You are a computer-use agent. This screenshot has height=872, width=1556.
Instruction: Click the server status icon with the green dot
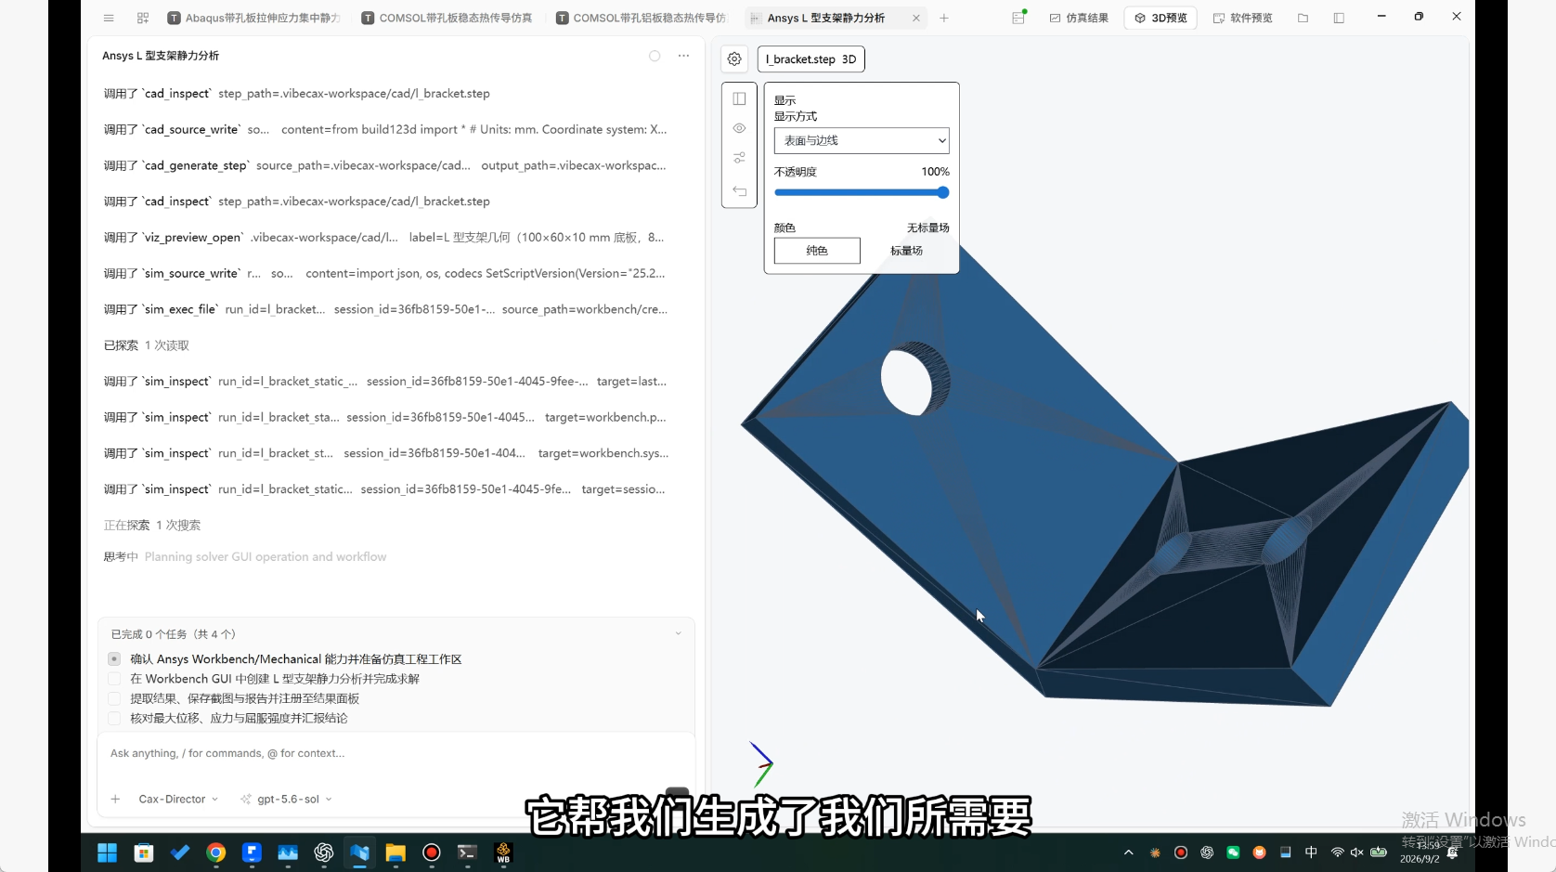[x=1018, y=18]
